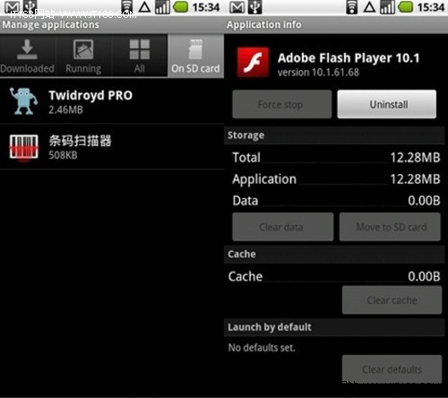
Task: Click the Clear cache button
Action: click(x=392, y=300)
